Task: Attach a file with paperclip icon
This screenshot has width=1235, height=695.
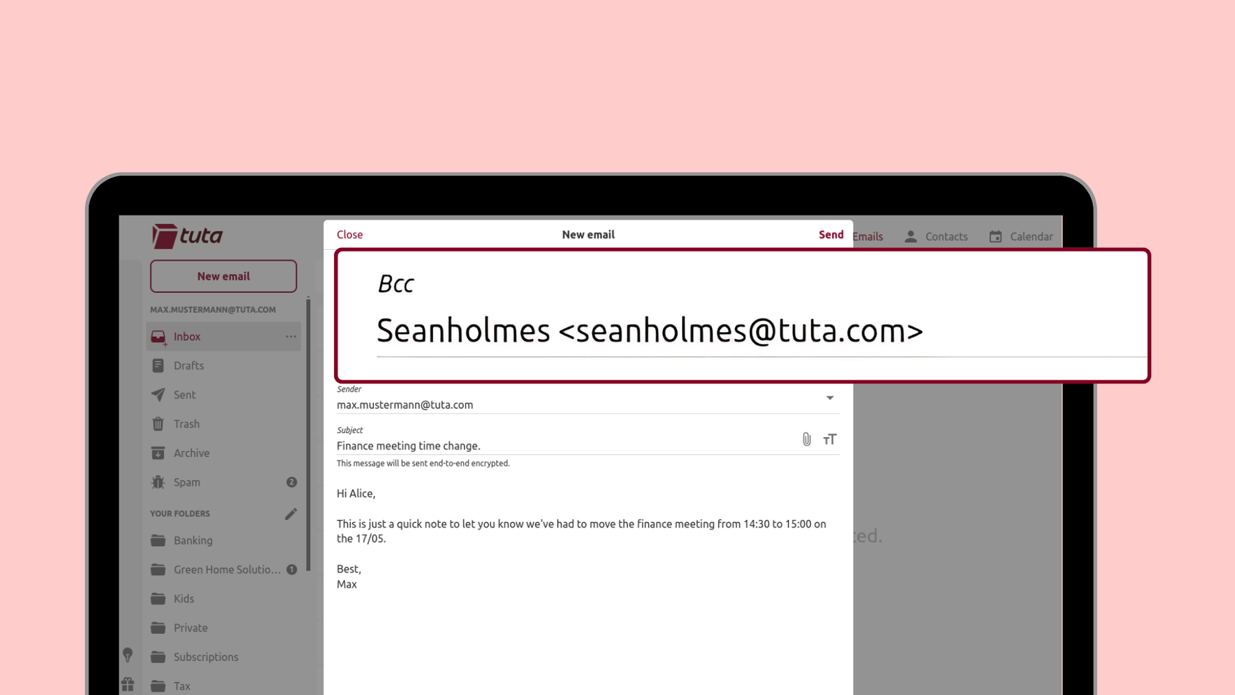Action: tap(807, 439)
